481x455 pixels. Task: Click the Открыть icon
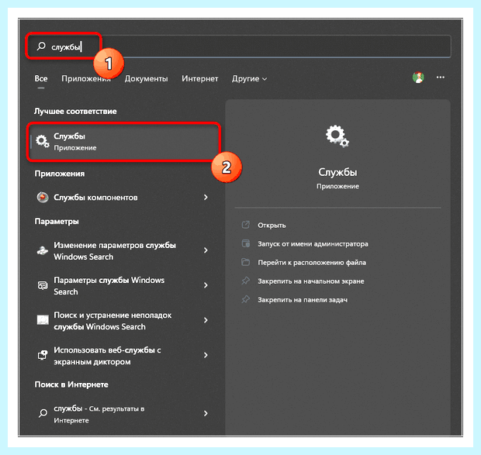tap(246, 225)
